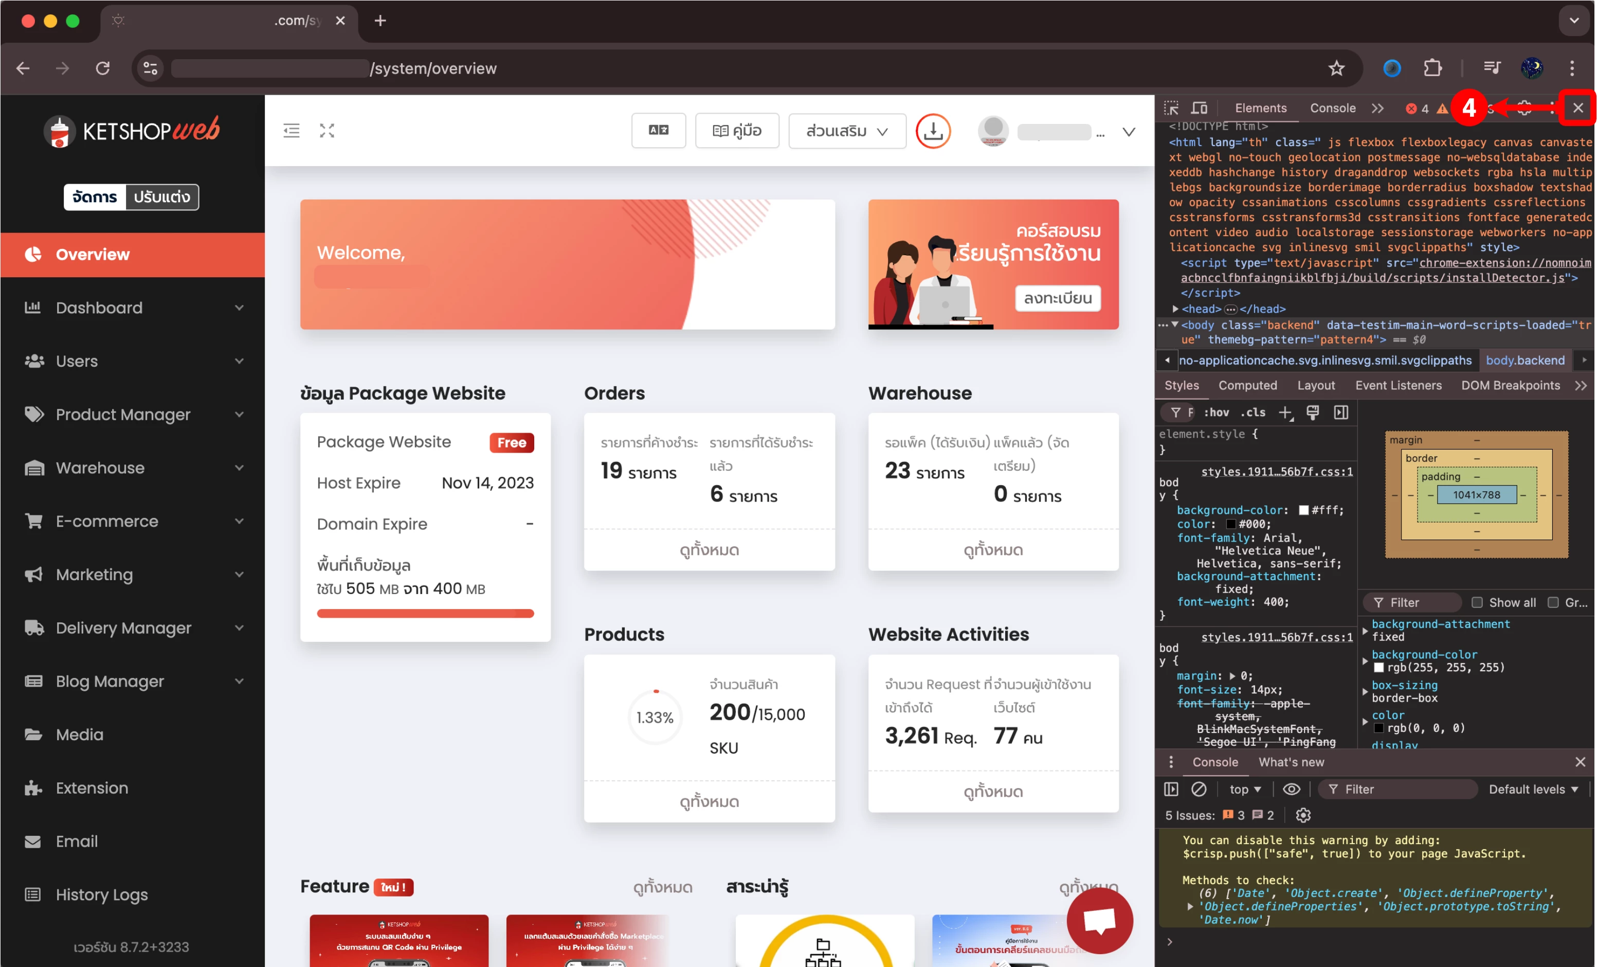Image resolution: width=1597 pixels, height=967 pixels.
Task: Click ดูทั้งหมด under Products
Action: 709,801
